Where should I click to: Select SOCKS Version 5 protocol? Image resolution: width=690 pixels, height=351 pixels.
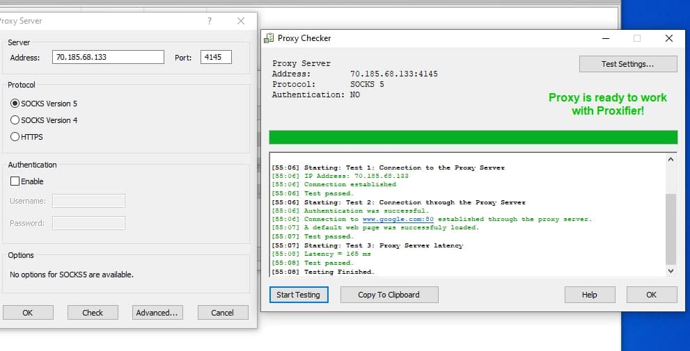click(15, 104)
